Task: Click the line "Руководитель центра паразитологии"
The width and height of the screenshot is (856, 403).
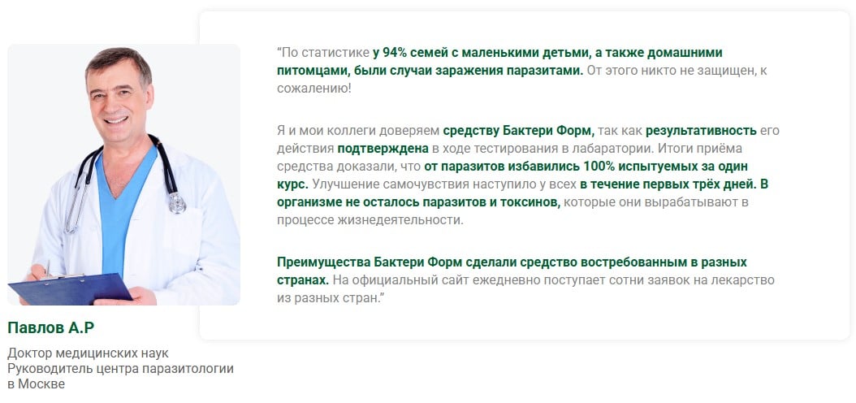Action: click(121, 369)
